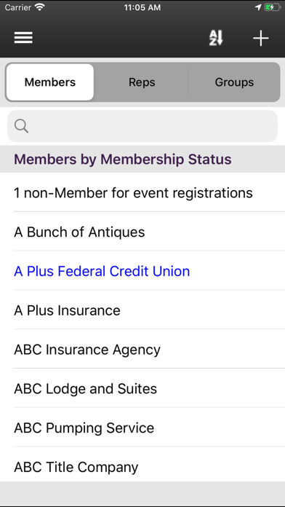Focus the member search field
Screen dimensions: 285x507
tap(142, 126)
